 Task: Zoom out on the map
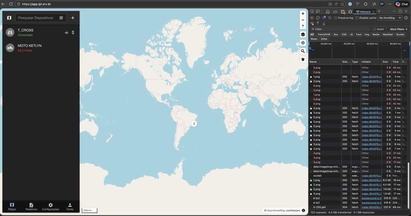(x=303, y=20)
